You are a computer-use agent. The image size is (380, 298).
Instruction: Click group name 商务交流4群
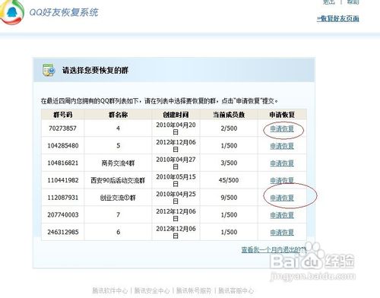point(118,163)
